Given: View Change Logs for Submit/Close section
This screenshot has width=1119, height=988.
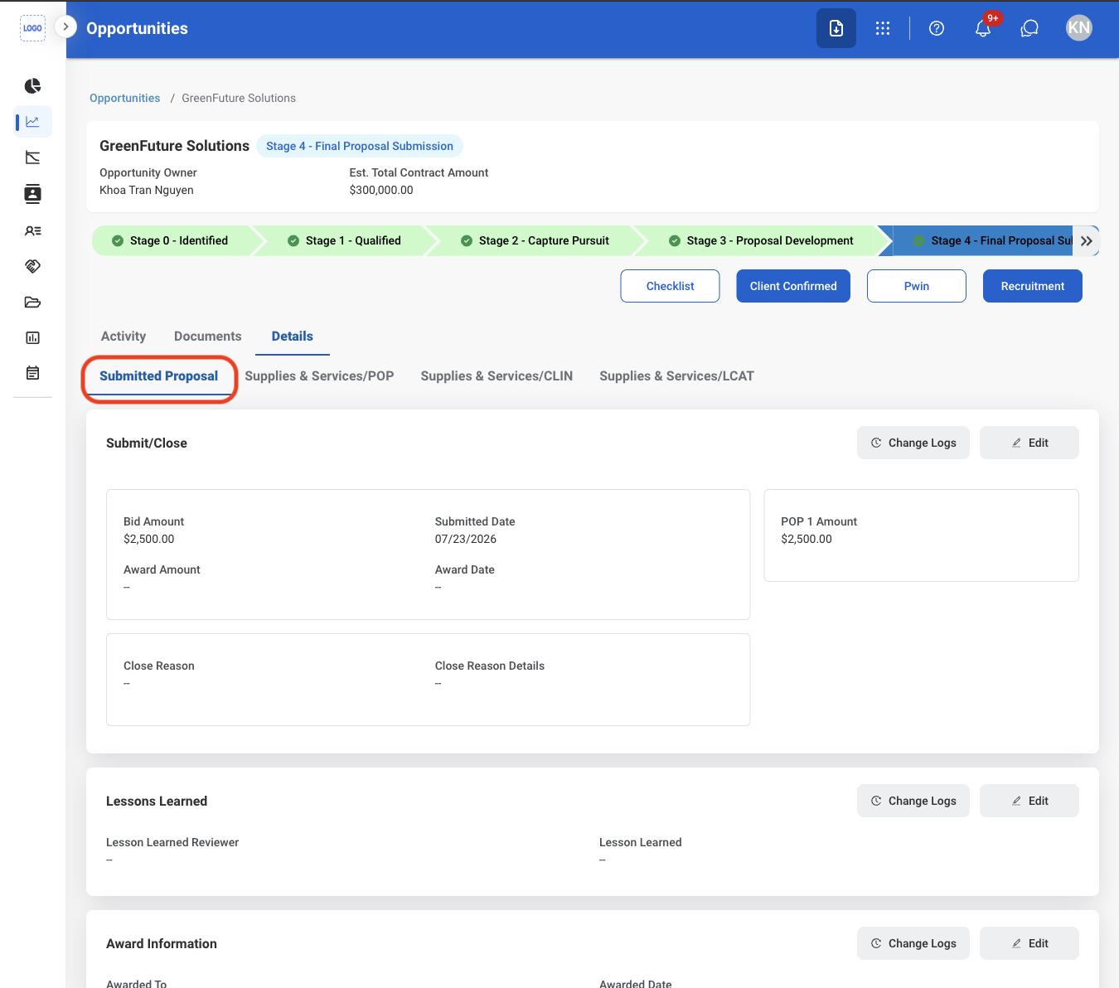Looking at the screenshot, I should pos(913,443).
